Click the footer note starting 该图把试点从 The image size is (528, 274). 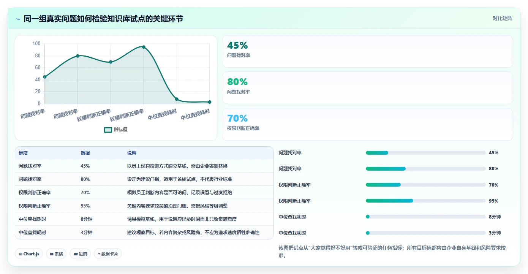point(392,252)
